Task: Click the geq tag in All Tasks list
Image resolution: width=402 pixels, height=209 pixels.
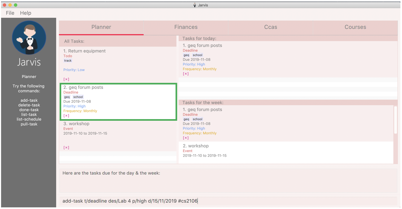Action: coord(67,97)
